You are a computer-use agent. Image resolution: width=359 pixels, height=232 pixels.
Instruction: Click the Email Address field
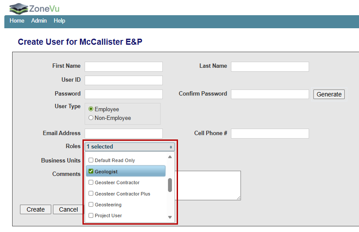124,133
